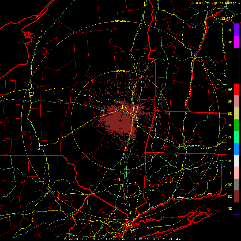Click the 50 NMI range ring label

(x=120, y=71)
